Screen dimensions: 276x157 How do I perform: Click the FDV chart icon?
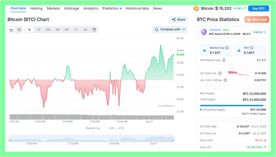239,50
